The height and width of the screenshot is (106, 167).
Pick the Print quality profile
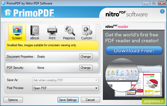52,32
